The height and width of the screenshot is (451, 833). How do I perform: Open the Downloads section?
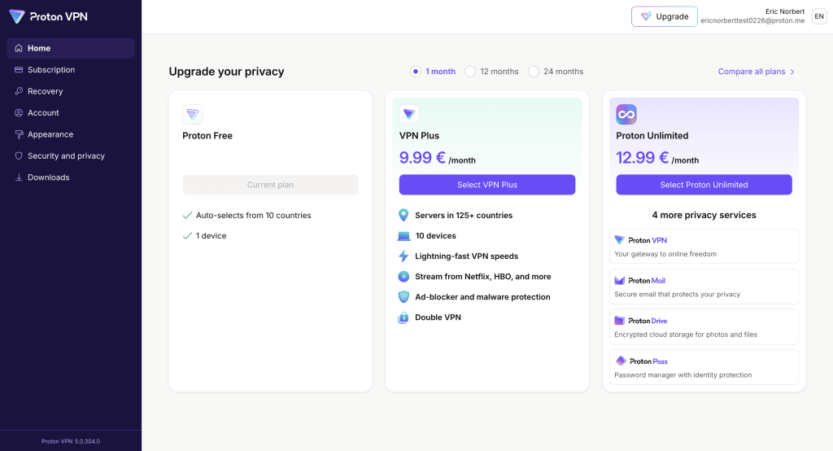pos(71,177)
